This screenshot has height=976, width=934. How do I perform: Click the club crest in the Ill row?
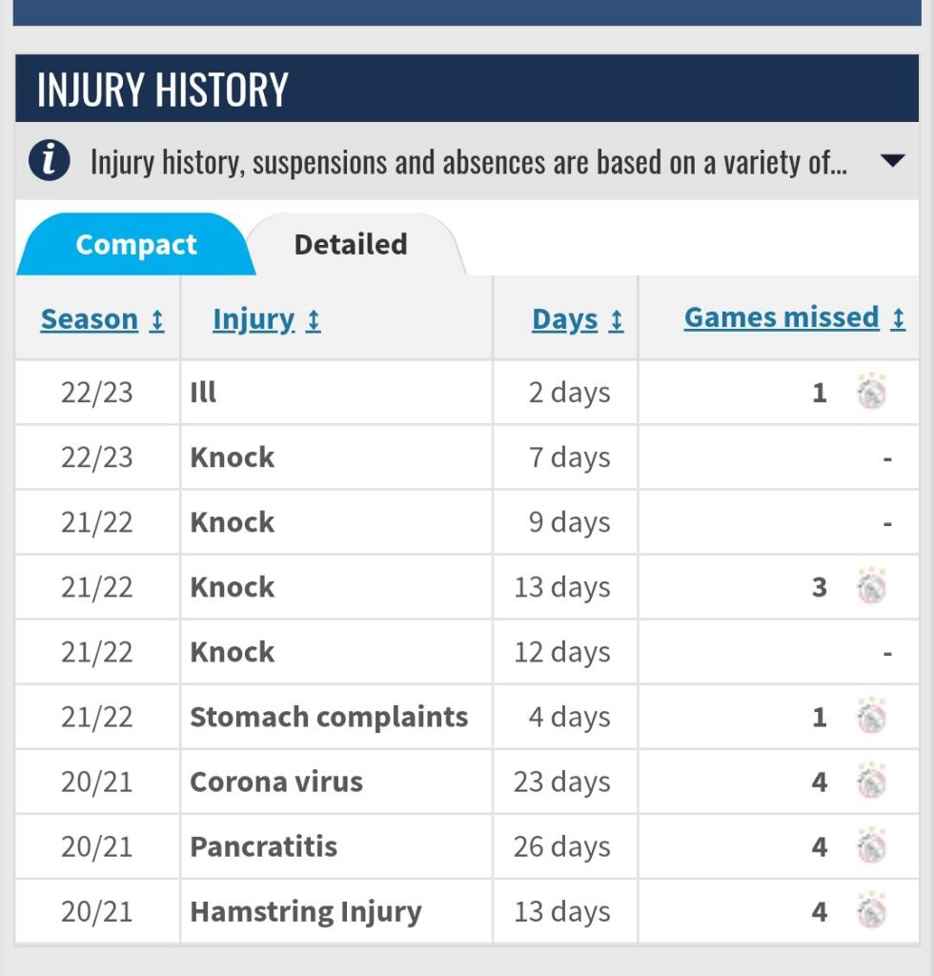[x=871, y=393]
